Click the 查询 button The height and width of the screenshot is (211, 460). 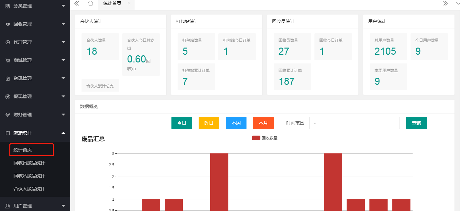click(x=417, y=123)
